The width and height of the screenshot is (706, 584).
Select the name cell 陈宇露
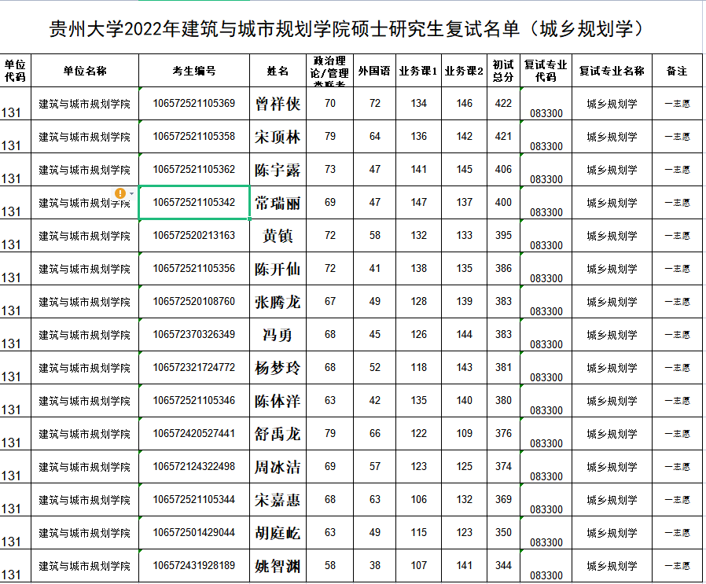[278, 170]
